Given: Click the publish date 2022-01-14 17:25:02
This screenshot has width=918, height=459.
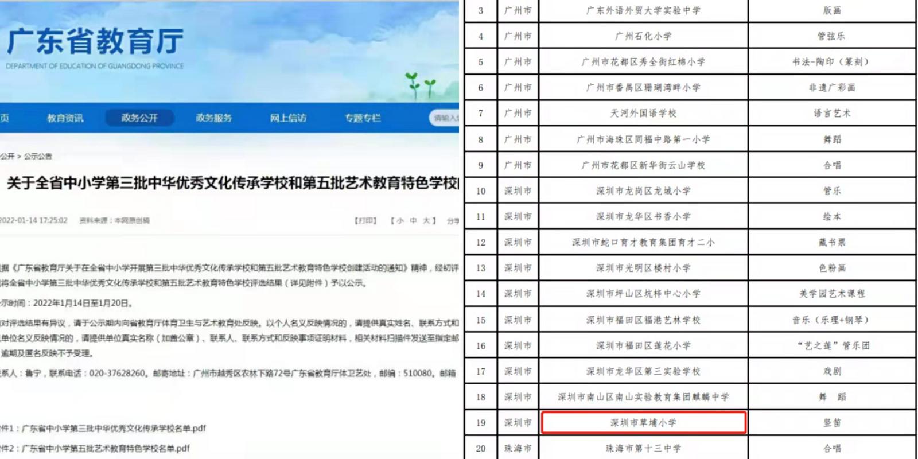Looking at the screenshot, I should (x=33, y=221).
